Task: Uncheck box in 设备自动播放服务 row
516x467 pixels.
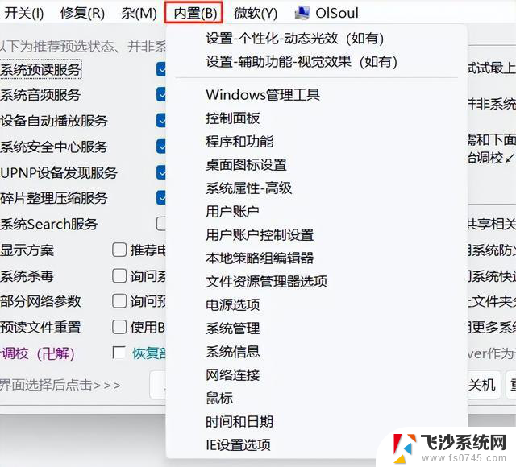Action: (x=161, y=120)
